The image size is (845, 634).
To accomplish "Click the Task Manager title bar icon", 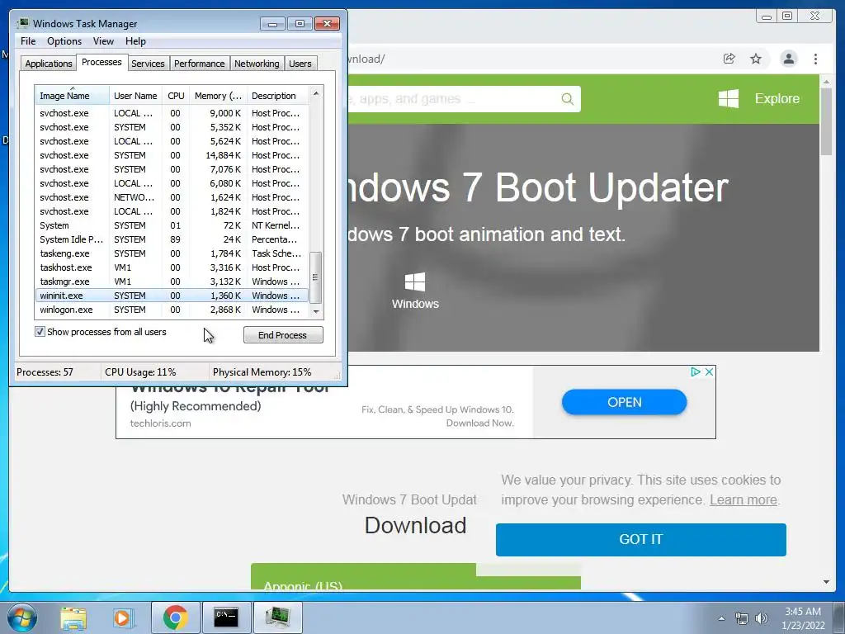I will (22, 23).
